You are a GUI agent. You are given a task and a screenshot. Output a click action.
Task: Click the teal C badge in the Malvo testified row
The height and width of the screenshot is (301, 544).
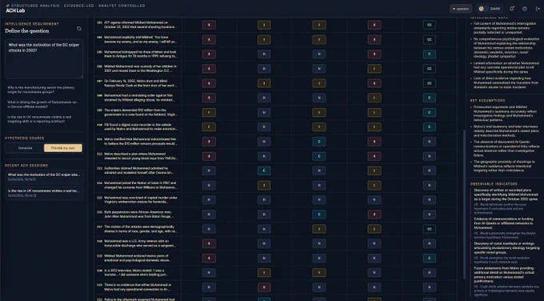[x=319, y=142]
